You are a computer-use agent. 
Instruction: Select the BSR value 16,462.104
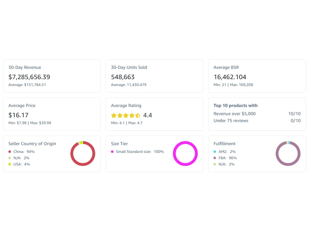point(230,77)
